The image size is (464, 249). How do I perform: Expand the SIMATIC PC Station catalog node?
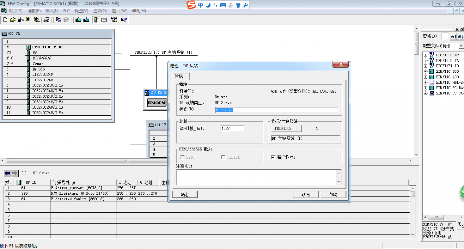pyautogui.click(x=426, y=93)
